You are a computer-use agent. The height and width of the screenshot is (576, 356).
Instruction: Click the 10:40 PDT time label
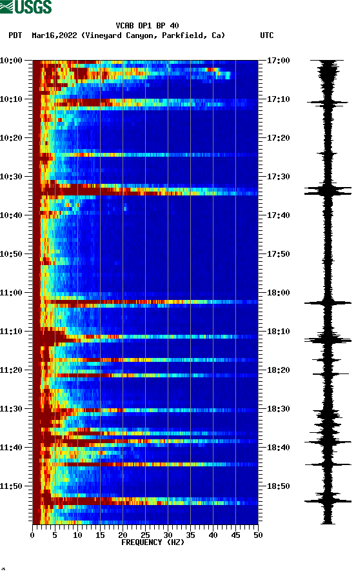coord(11,215)
